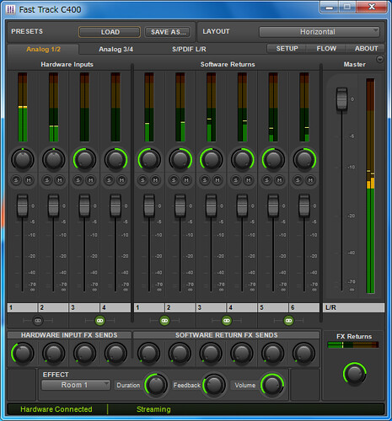Solo Hardware Input channel 1
The image size is (392, 421).
tap(16, 180)
